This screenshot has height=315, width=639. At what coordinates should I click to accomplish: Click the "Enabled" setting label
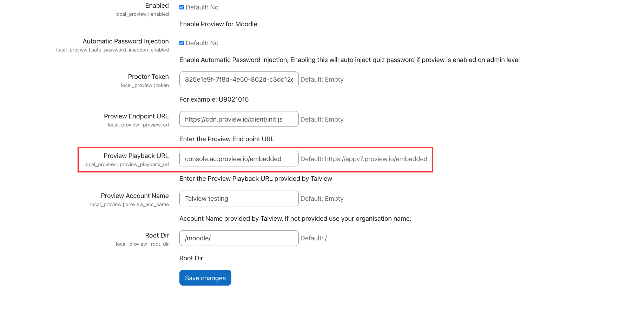click(157, 6)
